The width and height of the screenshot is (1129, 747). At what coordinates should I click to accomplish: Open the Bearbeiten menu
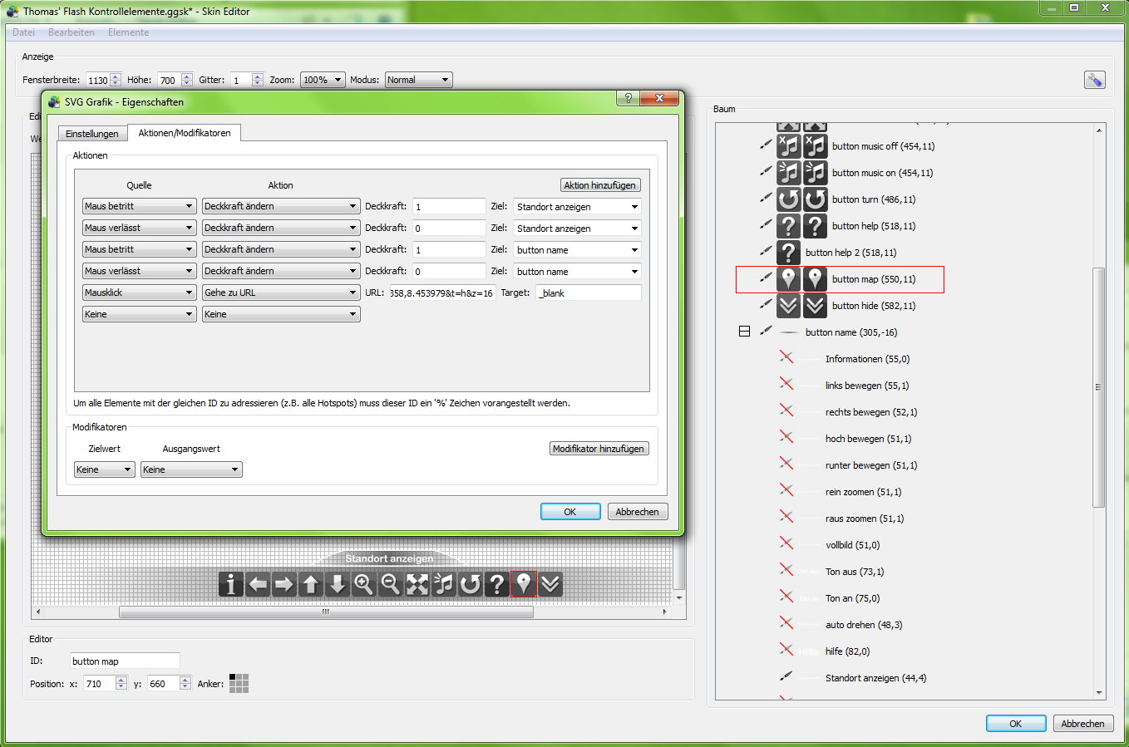tap(71, 32)
